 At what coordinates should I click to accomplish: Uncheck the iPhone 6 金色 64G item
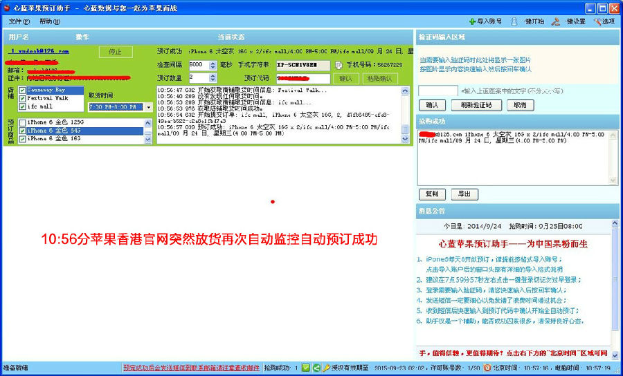(x=23, y=131)
